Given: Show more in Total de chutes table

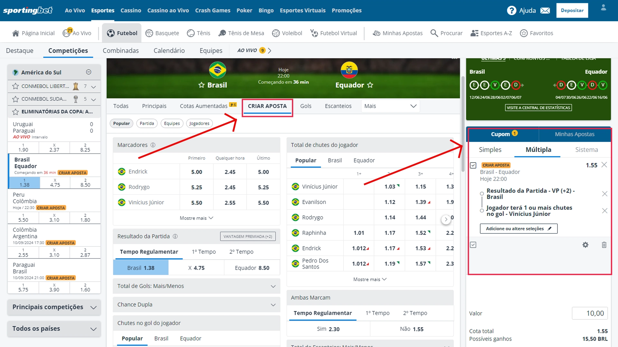Looking at the screenshot, I should click(370, 279).
